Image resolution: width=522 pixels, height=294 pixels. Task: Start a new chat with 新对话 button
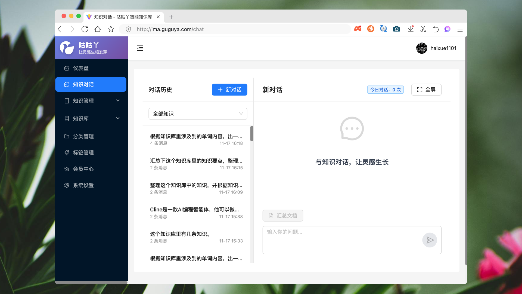coord(229,90)
